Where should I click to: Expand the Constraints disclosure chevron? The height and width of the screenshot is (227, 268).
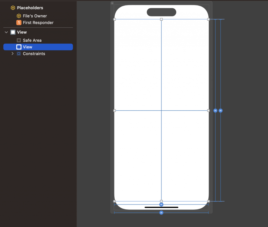point(13,53)
